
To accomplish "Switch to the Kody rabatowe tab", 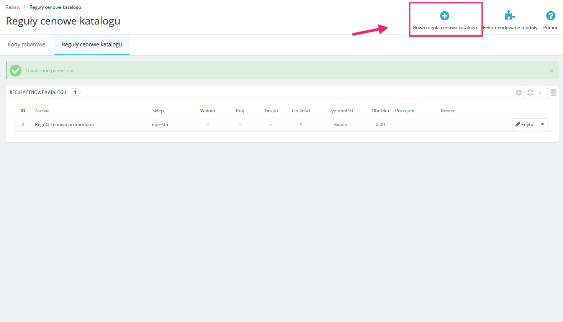I will point(26,44).
